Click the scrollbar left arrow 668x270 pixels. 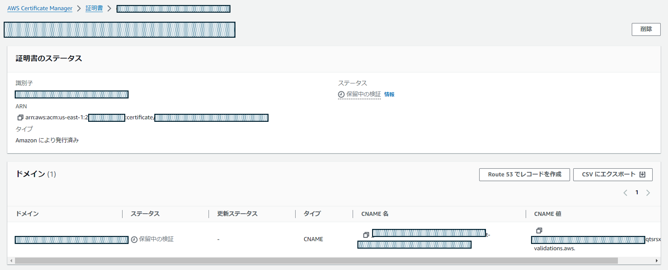(11, 261)
